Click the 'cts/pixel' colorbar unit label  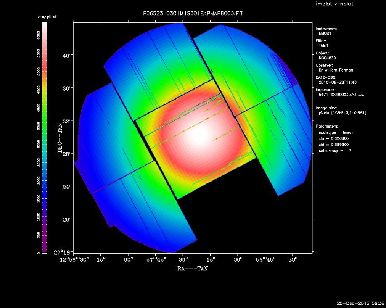click(47, 17)
